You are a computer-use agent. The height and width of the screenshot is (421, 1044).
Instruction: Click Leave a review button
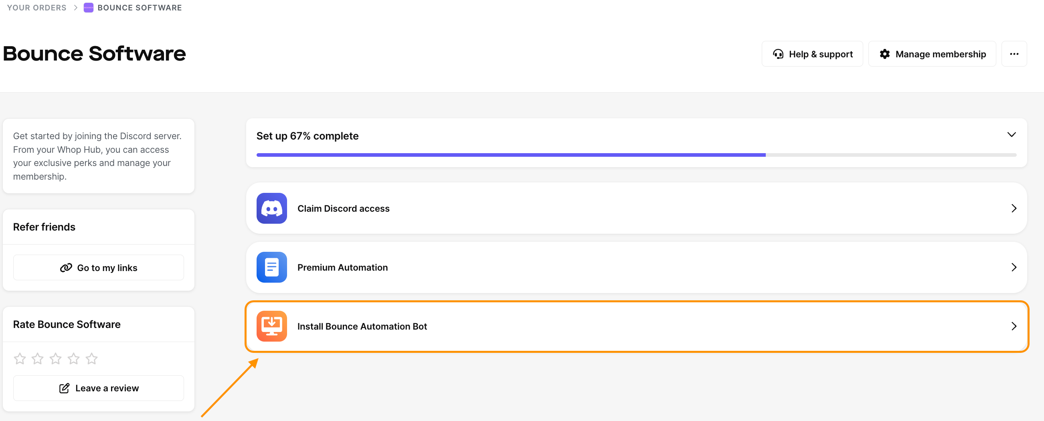pyautogui.click(x=99, y=388)
